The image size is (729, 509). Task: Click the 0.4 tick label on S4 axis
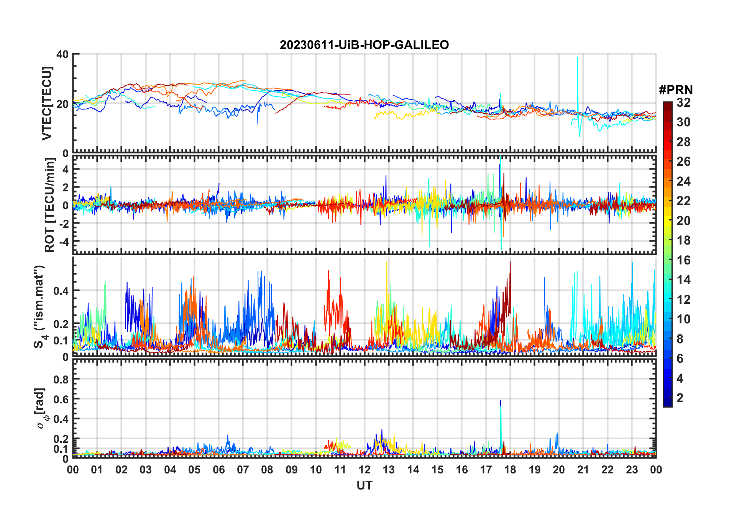click(x=61, y=290)
